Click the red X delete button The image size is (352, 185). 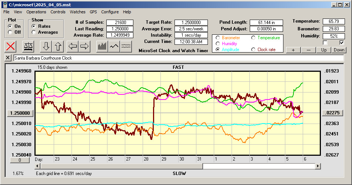tap(11, 46)
